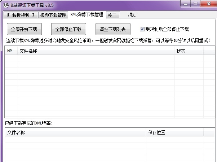Click 文件名称 header in completed XML list
This screenshot has width=217, height=162.
coord(76,132)
